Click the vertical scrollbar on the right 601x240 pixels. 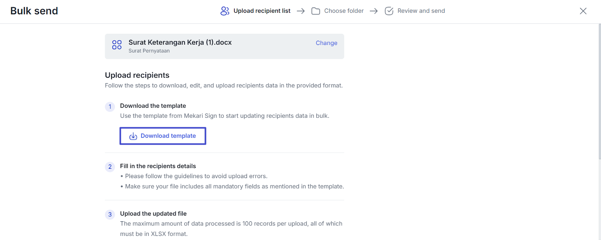click(x=599, y=94)
